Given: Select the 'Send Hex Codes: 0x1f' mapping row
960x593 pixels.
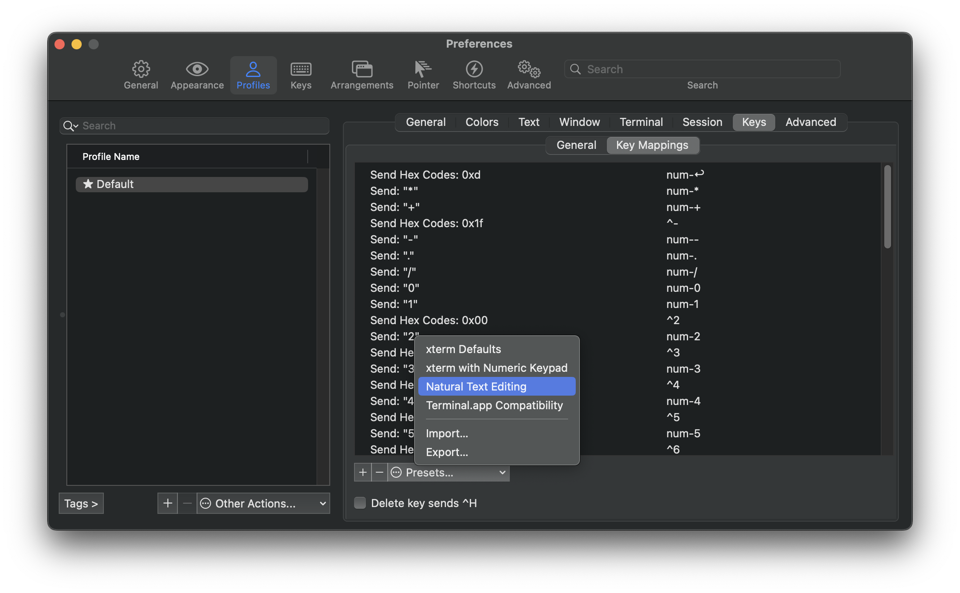Looking at the screenshot, I should click(617, 223).
